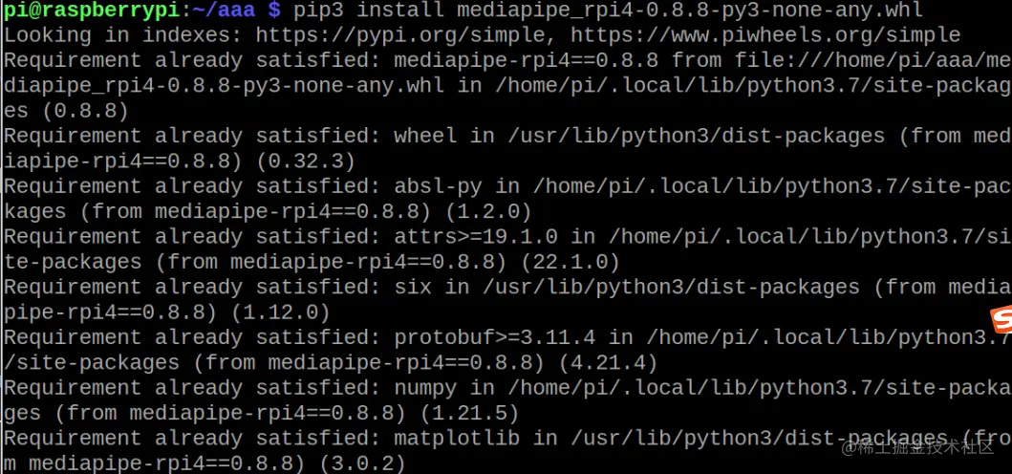Click the attrs version (22.1.0)
Image resolution: width=1012 pixels, height=474 pixels.
tap(570, 262)
